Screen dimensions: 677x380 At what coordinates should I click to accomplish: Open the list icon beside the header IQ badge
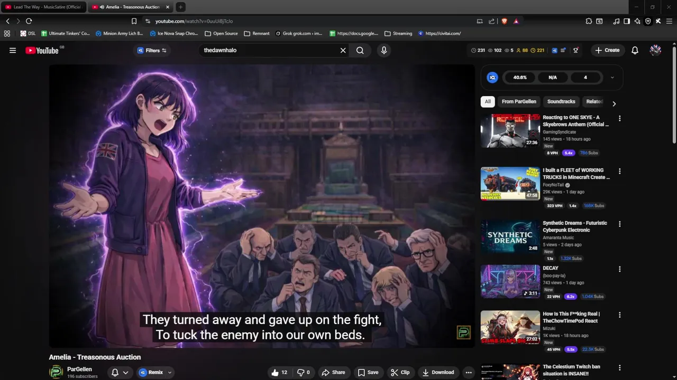pos(563,50)
